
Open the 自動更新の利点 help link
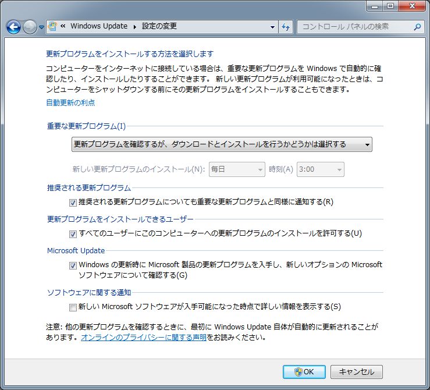pos(70,102)
